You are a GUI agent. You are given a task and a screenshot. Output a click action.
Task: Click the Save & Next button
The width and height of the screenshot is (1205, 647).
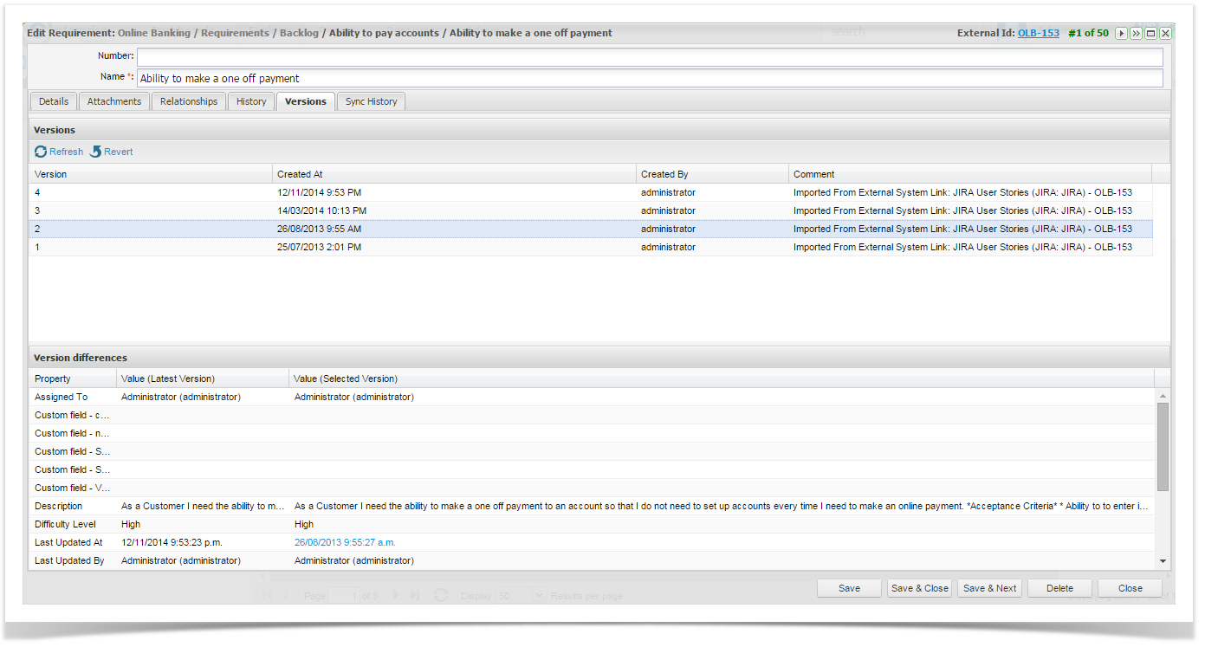click(989, 588)
